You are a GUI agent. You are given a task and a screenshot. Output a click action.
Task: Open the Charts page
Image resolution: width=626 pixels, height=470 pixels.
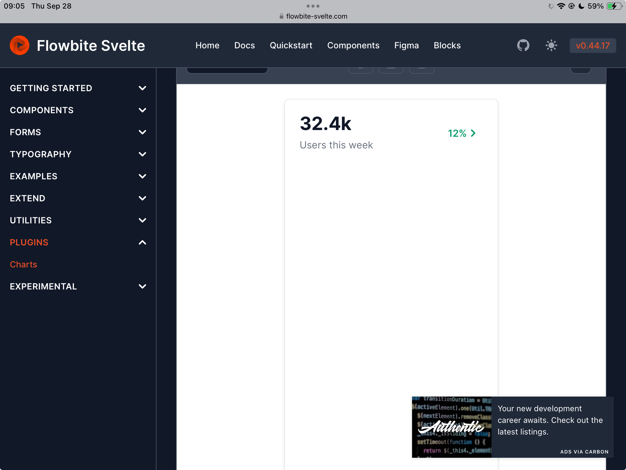click(x=24, y=264)
